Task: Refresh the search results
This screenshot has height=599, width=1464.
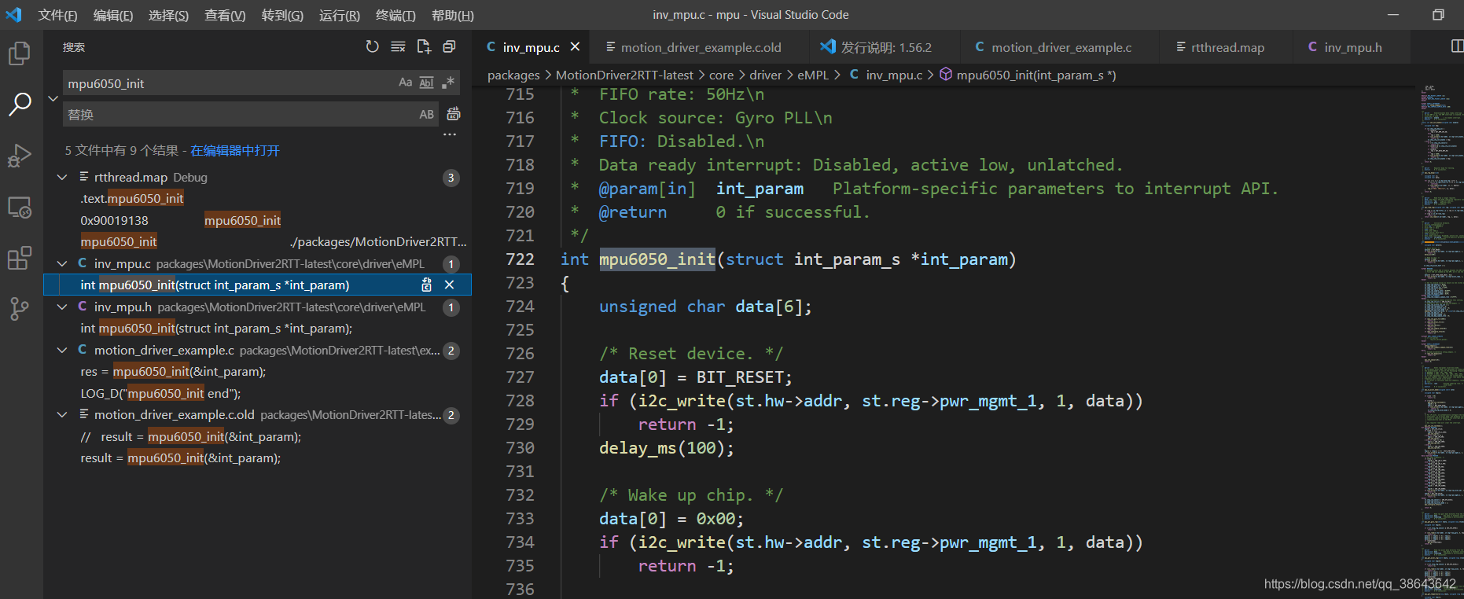Action: pos(372,47)
